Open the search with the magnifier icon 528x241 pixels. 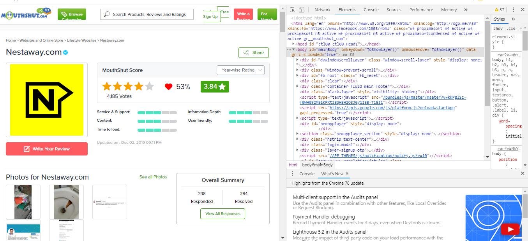click(x=106, y=14)
